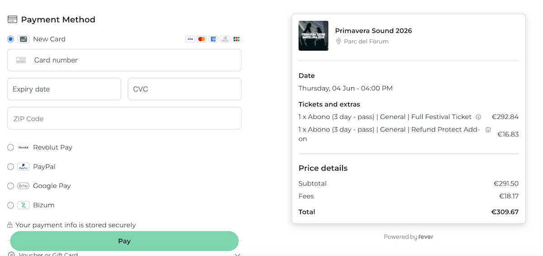543x256 pixels.
Task: Choose the Google Pay radio button
Action: tap(11, 186)
